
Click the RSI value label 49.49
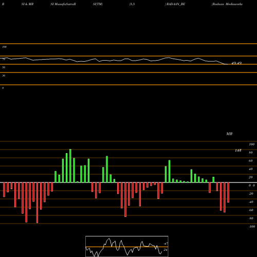coord(236,63)
